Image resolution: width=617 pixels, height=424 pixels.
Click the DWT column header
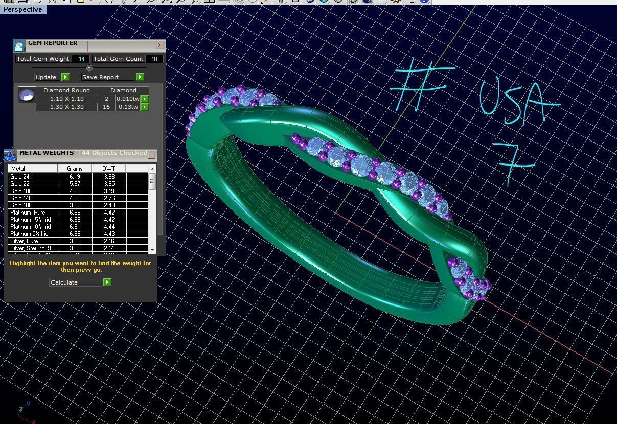point(109,168)
